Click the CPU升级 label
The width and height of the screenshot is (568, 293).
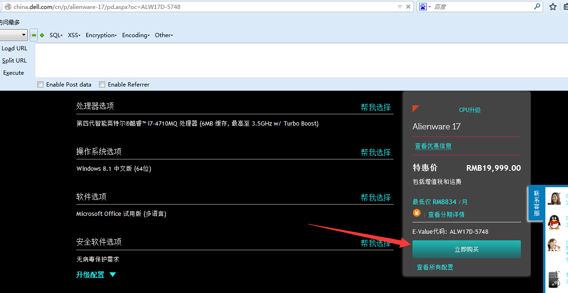click(469, 110)
